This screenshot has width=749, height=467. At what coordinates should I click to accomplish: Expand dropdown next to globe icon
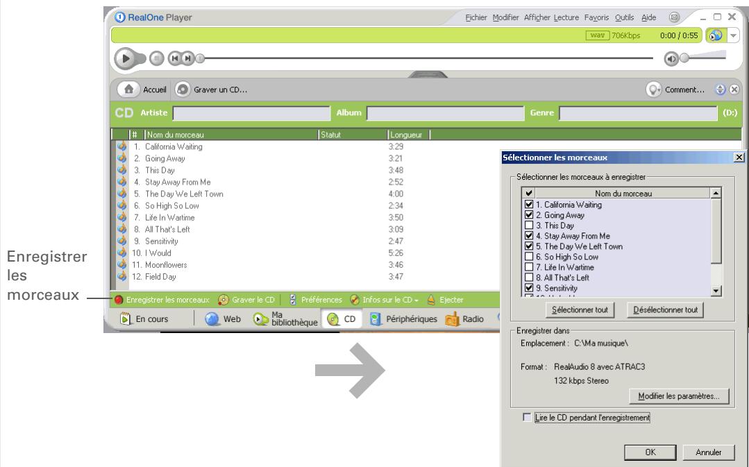733,35
